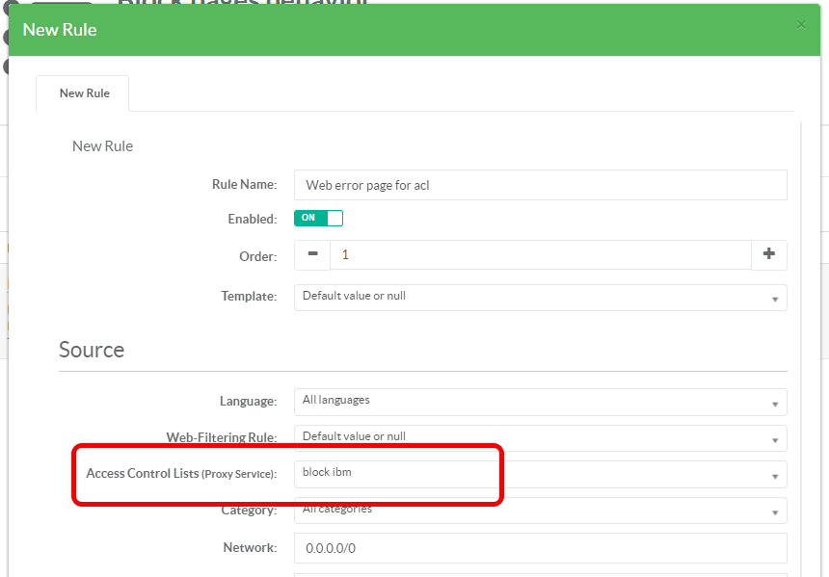Select the New Rule tab
Screen dimensions: 829x577
[84, 93]
